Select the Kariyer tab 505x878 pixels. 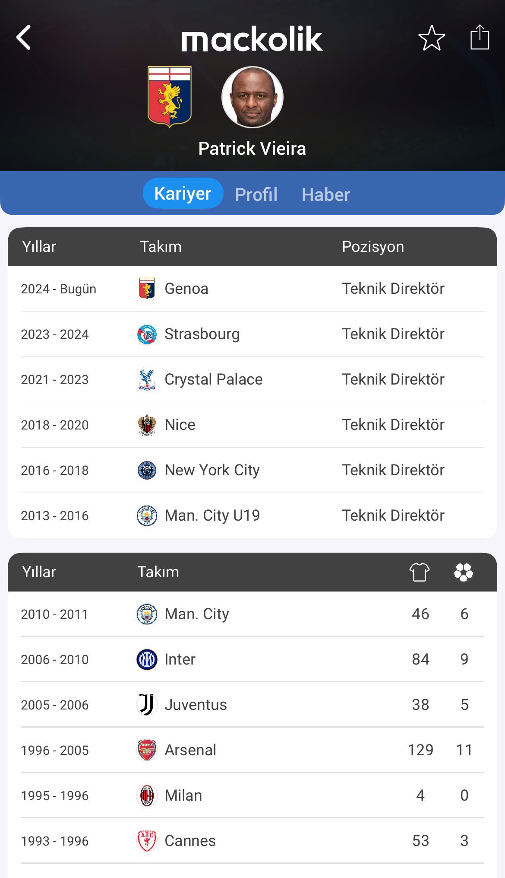(x=183, y=194)
